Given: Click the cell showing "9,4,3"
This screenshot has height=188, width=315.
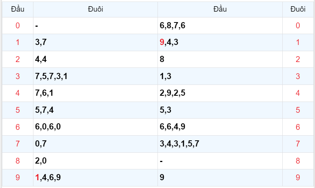Looking at the screenshot, I should [169, 43].
